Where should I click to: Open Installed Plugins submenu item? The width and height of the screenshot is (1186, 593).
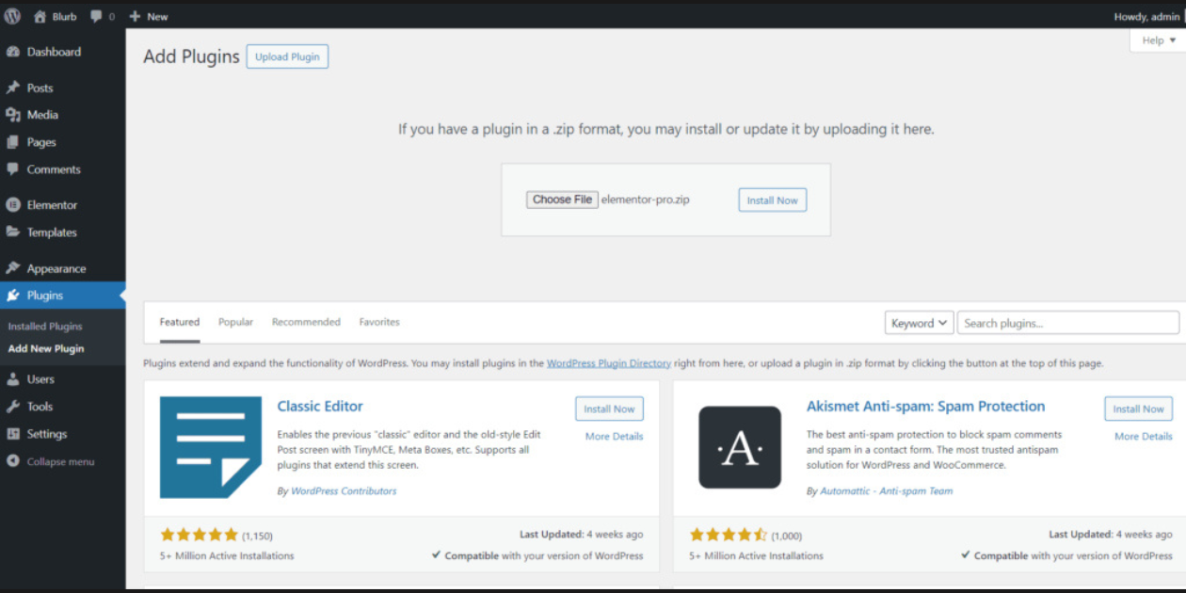coord(45,327)
